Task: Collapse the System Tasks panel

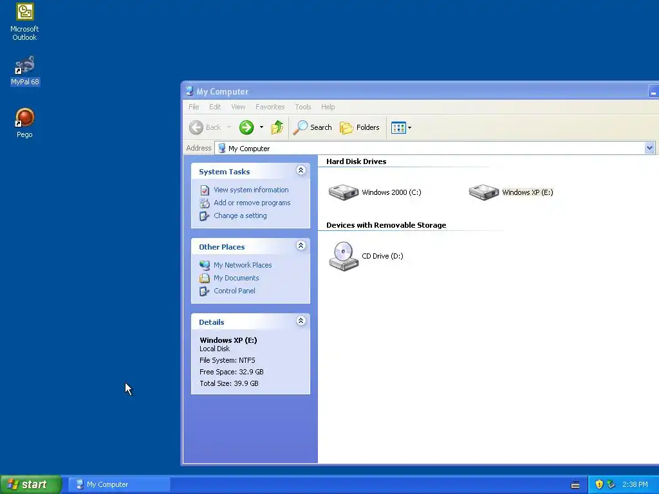Action: 301,170
